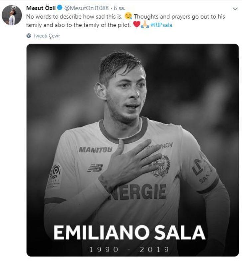The image size is (242, 262).
Task: Open Mesut Özil's profile avatar
Action: pos(12,15)
